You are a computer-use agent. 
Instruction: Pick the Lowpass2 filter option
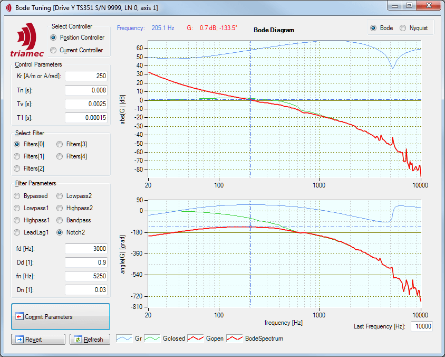[x=60, y=196]
